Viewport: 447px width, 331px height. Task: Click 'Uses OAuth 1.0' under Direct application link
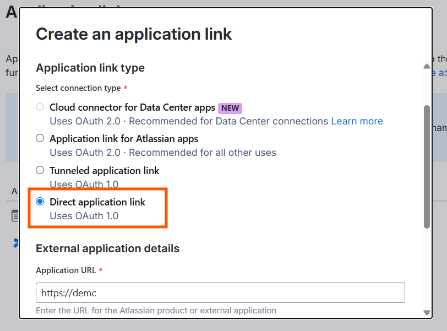(x=84, y=216)
